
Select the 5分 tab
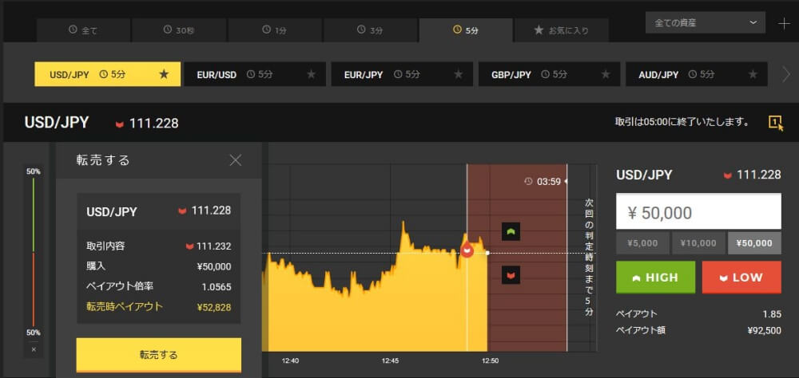coord(466,30)
